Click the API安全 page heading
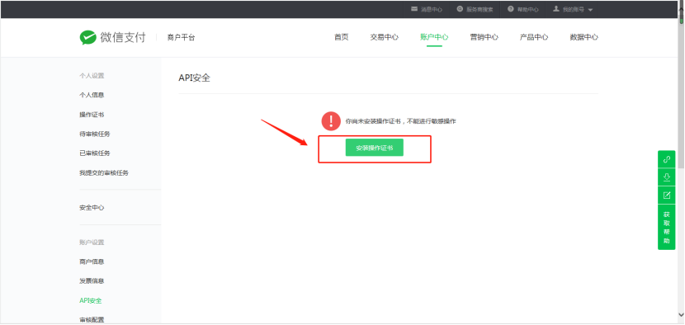Screen dimensions: 685x325 pyautogui.click(x=195, y=78)
